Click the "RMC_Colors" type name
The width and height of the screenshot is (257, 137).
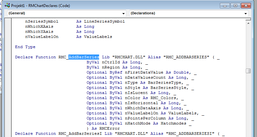163,98
